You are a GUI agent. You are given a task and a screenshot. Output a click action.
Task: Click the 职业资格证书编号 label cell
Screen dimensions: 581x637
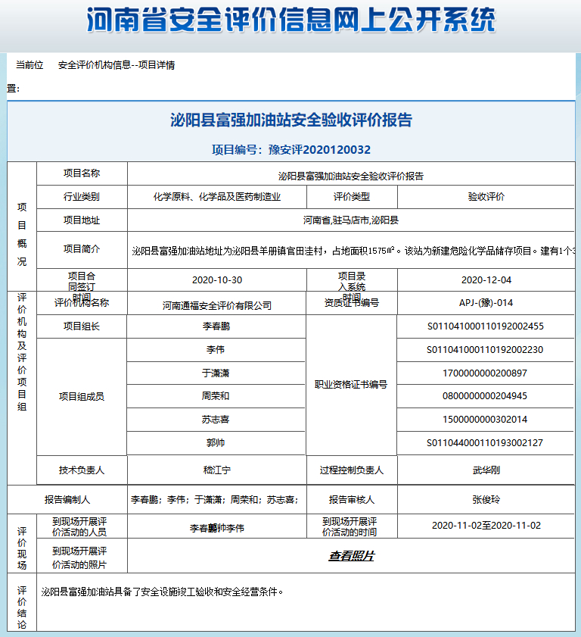351,385
